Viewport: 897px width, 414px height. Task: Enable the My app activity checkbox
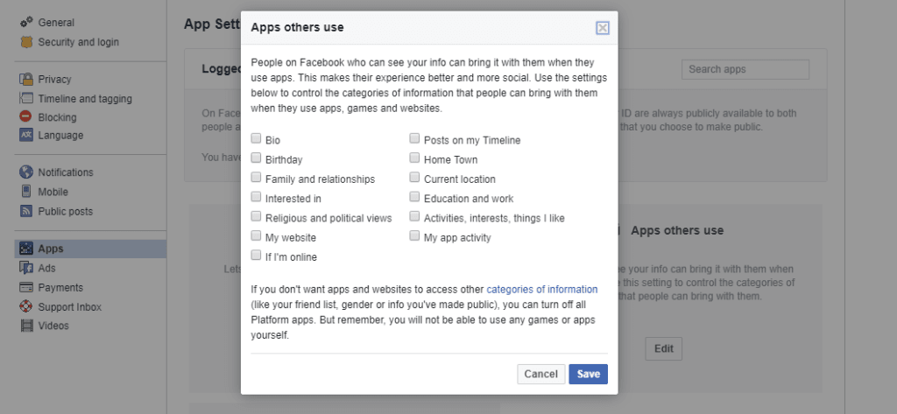(x=414, y=236)
